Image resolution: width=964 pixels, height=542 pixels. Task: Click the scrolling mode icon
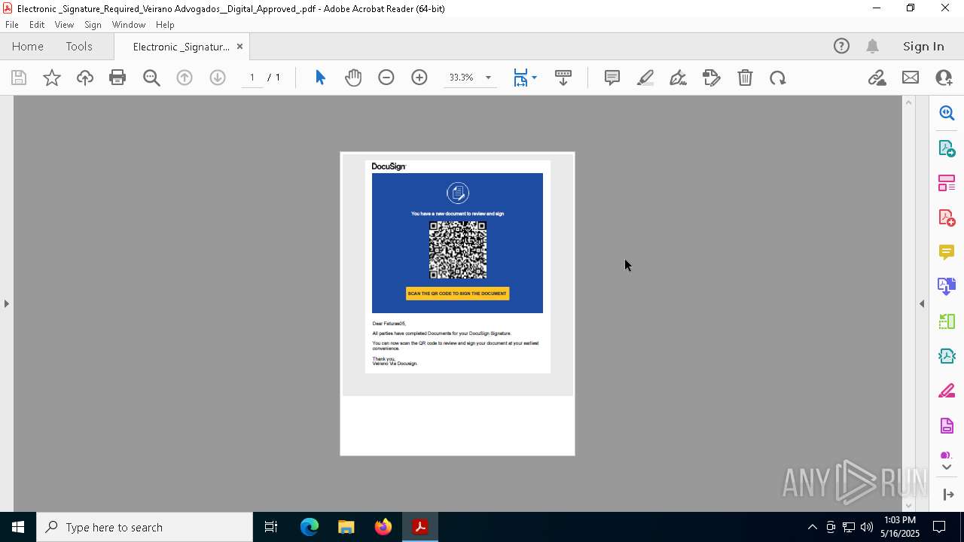click(x=563, y=78)
